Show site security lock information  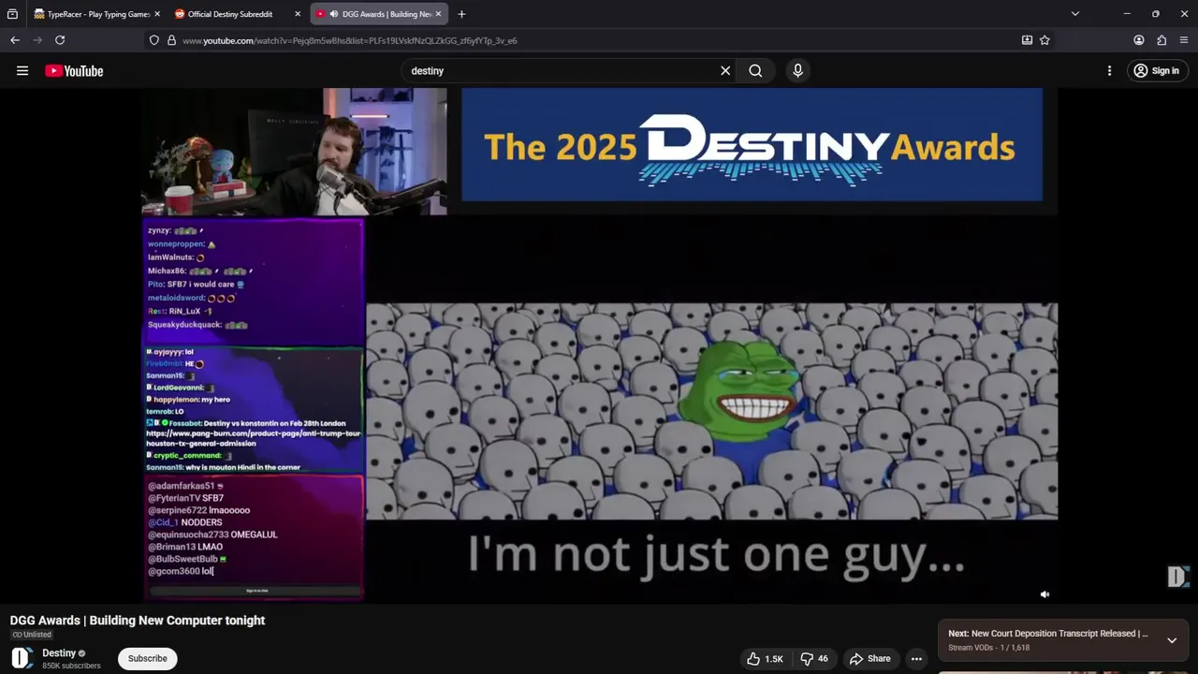tap(171, 40)
